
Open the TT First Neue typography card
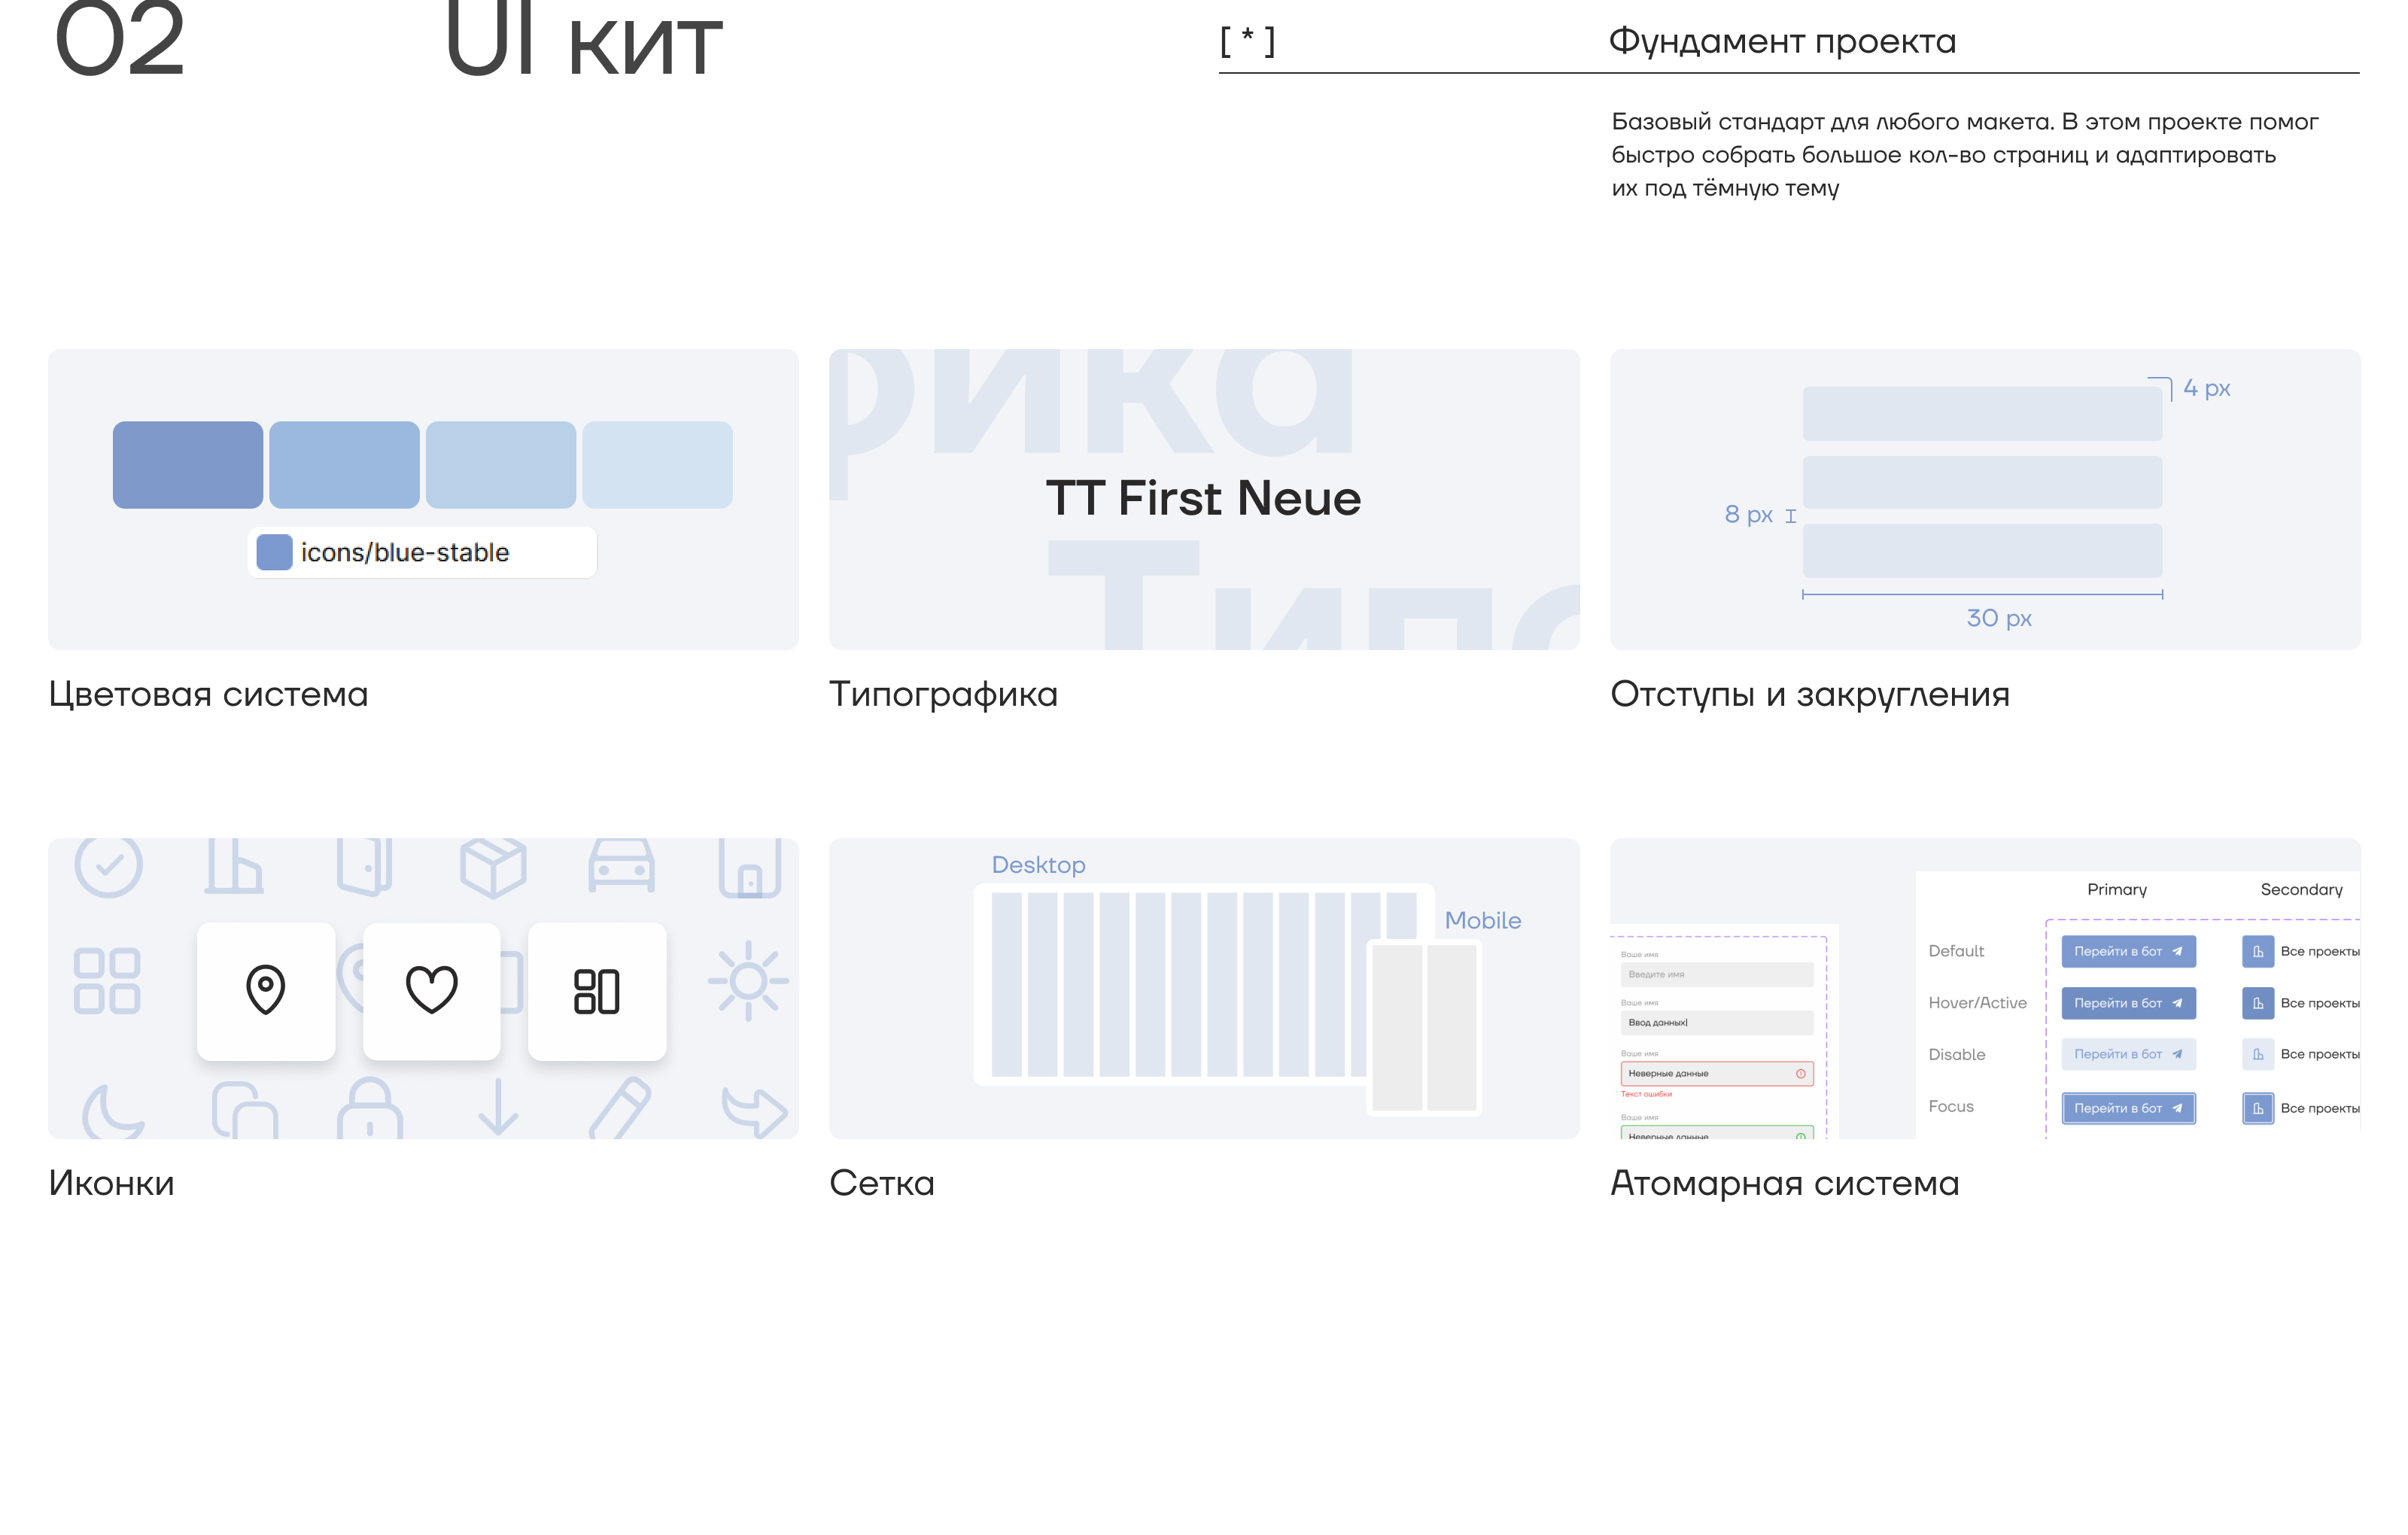(1203, 498)
